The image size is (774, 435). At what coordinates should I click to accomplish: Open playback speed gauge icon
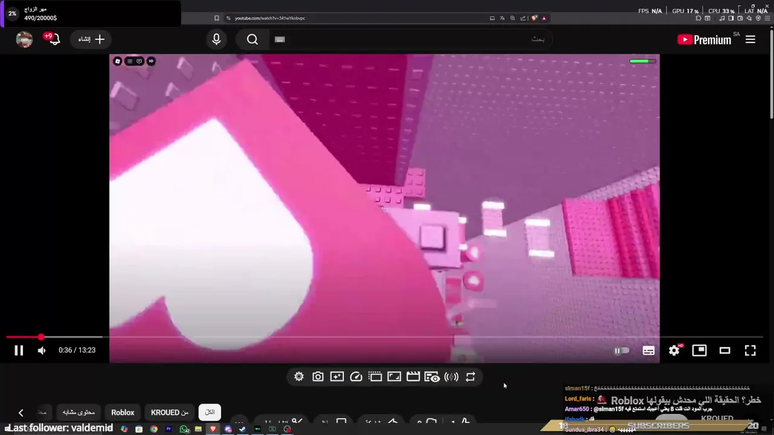(356, 376)
